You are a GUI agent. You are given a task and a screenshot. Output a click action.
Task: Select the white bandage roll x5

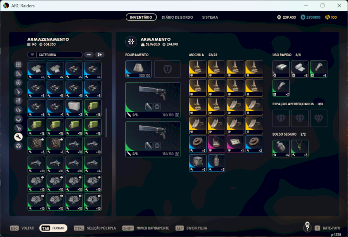300,69
